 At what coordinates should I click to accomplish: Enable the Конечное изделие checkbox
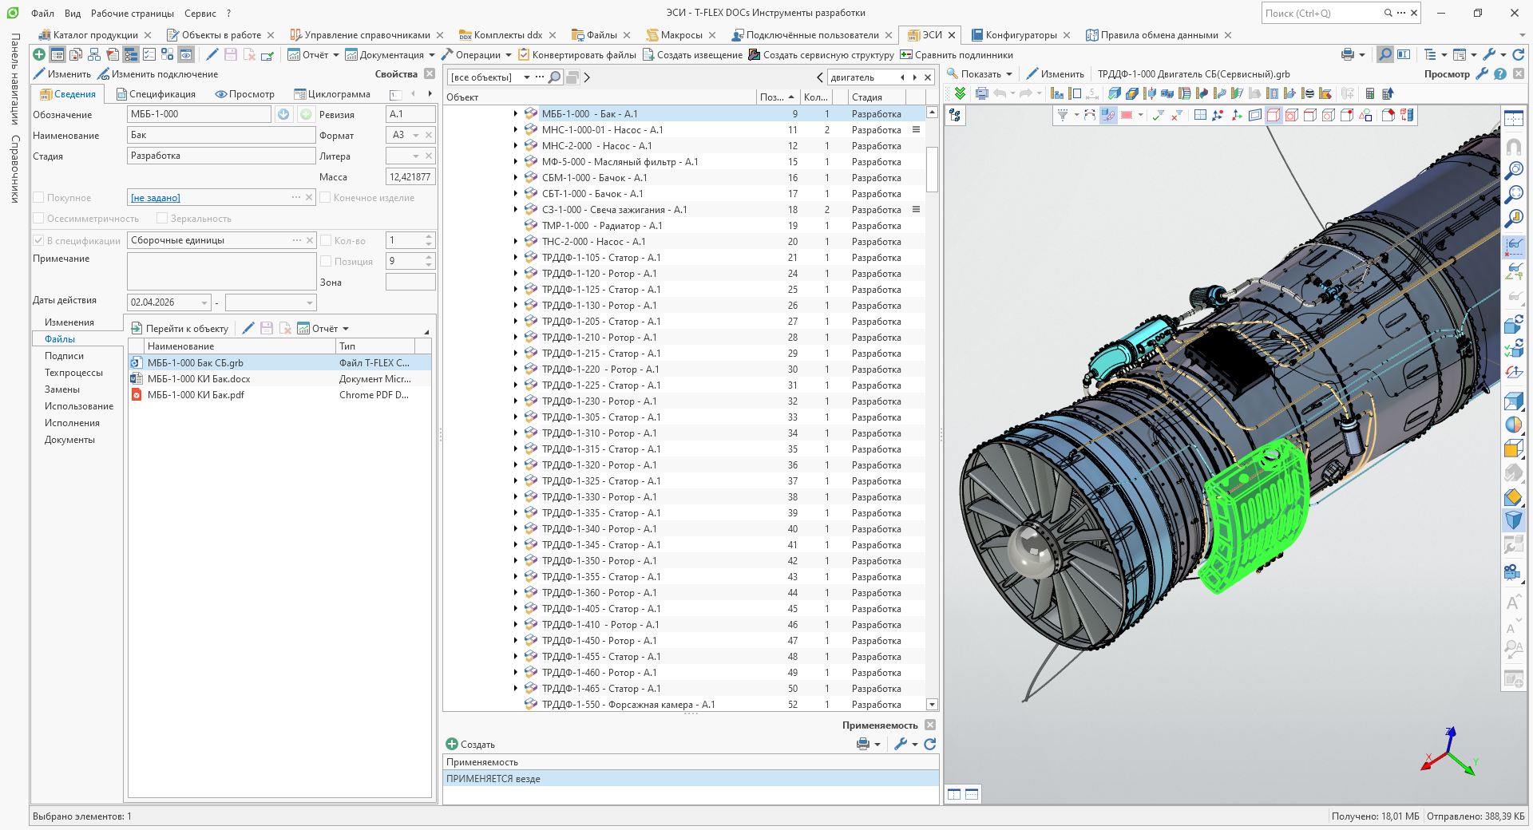(325, 197)
